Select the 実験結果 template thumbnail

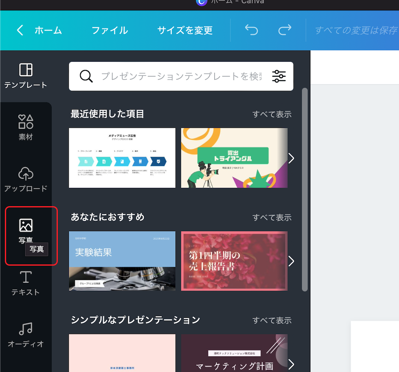tap(122, 261)
